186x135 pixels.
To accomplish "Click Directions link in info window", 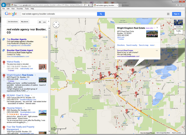I will (121, 45).
